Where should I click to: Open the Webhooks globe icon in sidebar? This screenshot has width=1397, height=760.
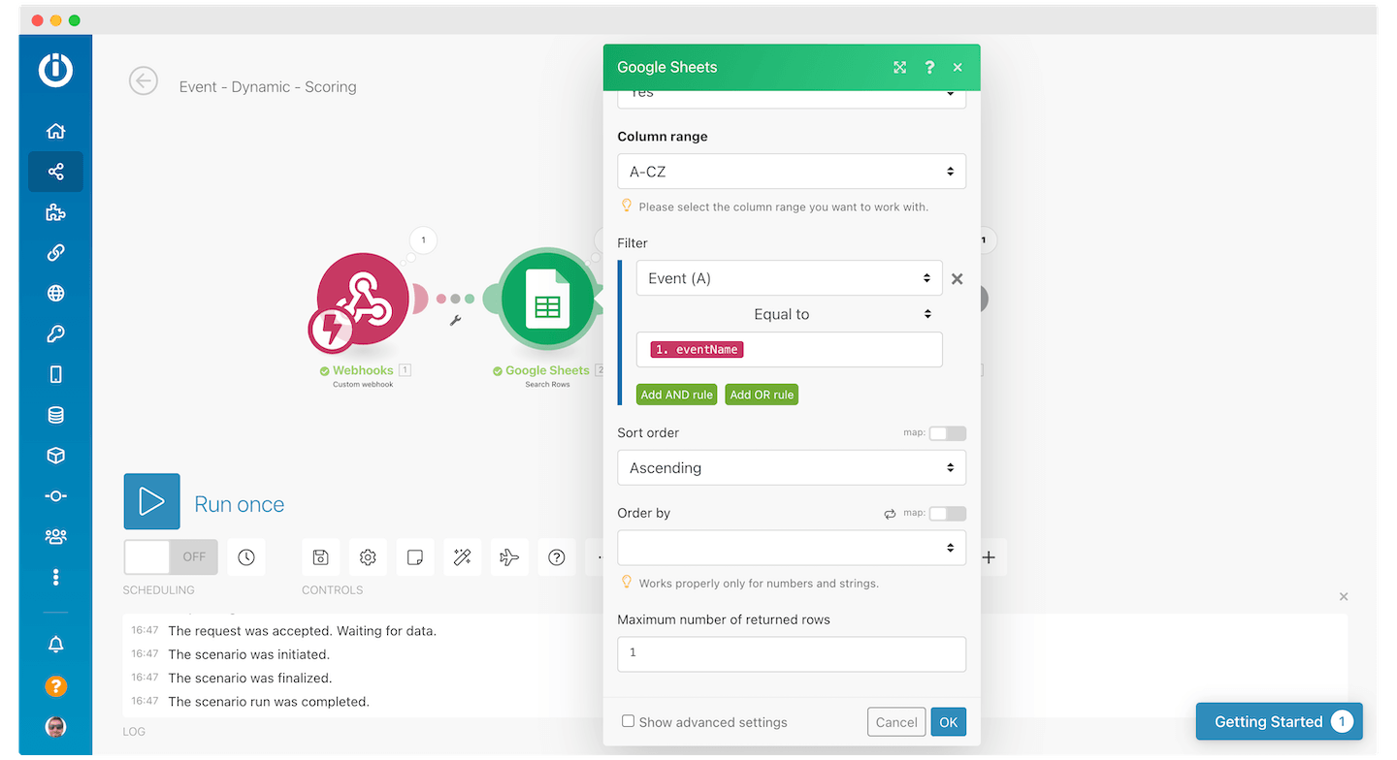pyautogui.click(x=55, y=294)
